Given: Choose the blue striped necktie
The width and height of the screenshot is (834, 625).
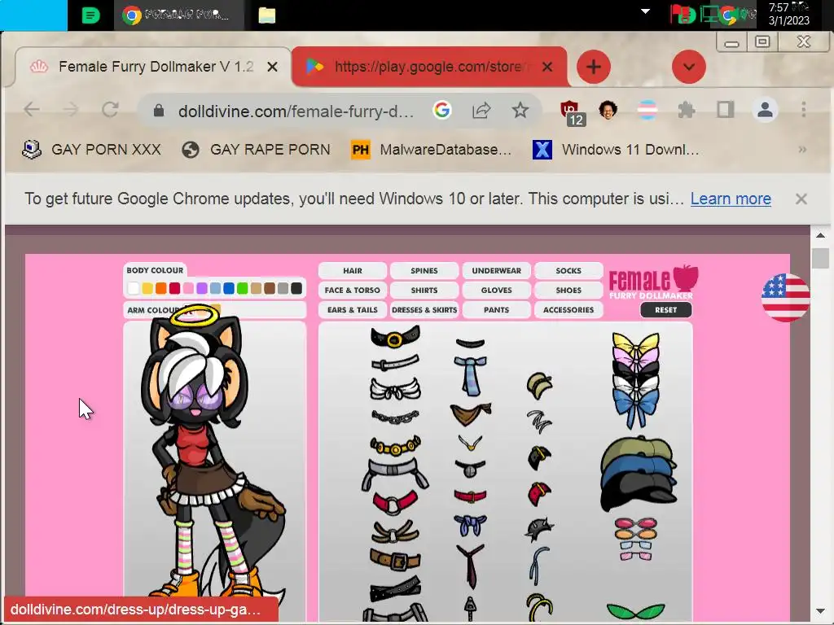Looking at the screenshot, I should pyautogui.click(x=470, y=376).
